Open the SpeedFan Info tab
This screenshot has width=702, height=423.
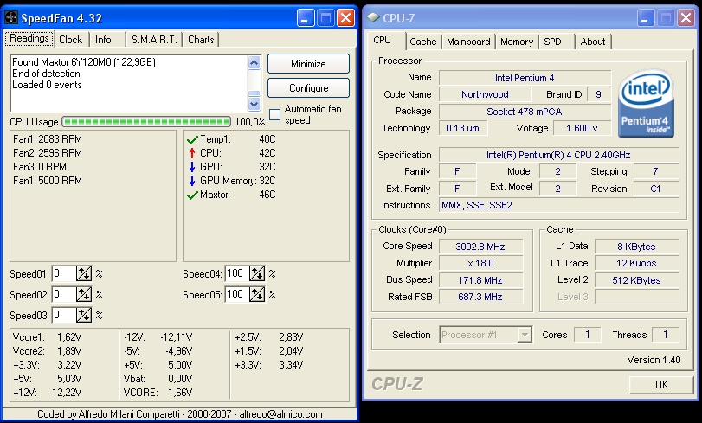[103, 40]
